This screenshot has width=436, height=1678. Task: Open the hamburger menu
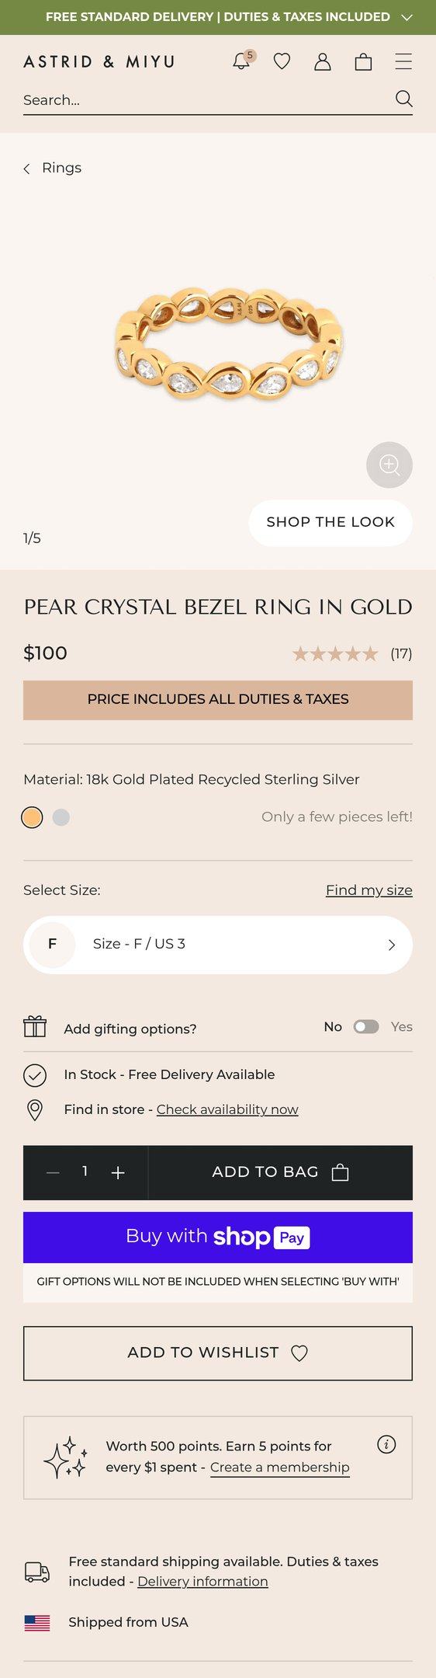(403, 61)
